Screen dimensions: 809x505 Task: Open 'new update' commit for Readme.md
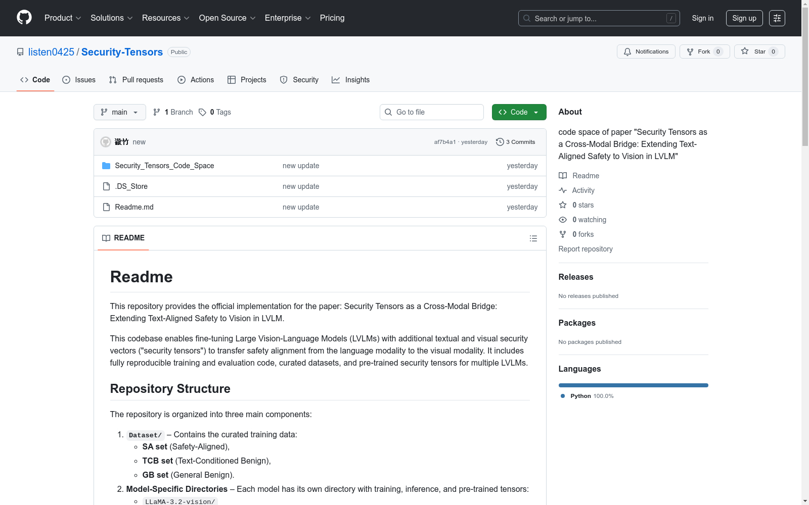tap(301, 207)
